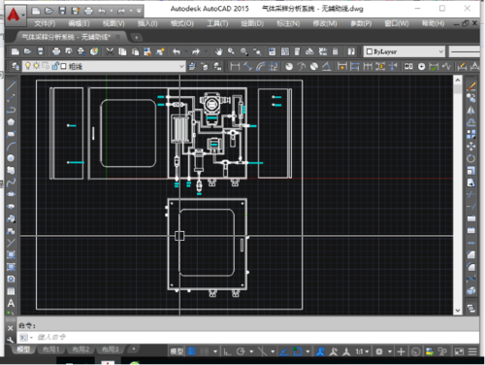Viewport: 485px width, 365px height.
Task: Open the Layer Properties Manager
Action: [16, 66]
